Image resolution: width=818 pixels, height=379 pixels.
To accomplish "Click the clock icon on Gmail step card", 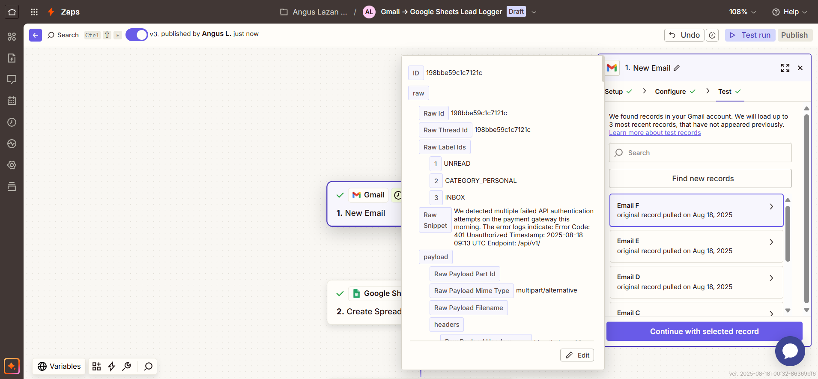I will 398,195.
